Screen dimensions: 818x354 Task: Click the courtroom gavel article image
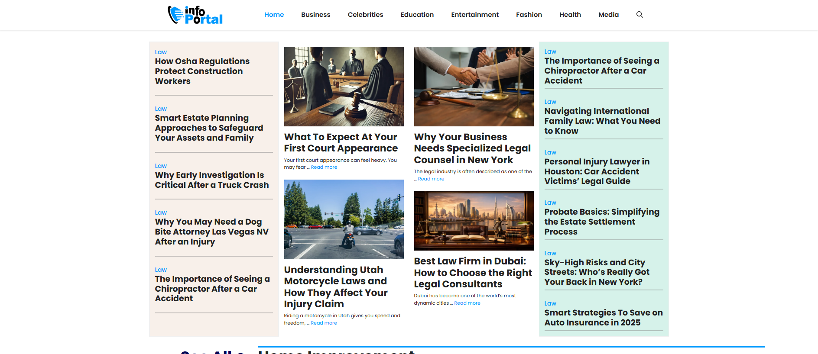tap(344, 87)
